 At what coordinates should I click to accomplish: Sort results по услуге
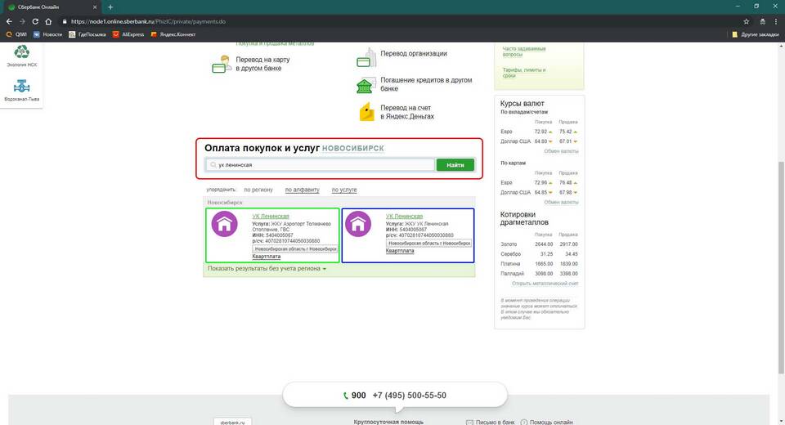pyautogui.click(x=343, y=190)
